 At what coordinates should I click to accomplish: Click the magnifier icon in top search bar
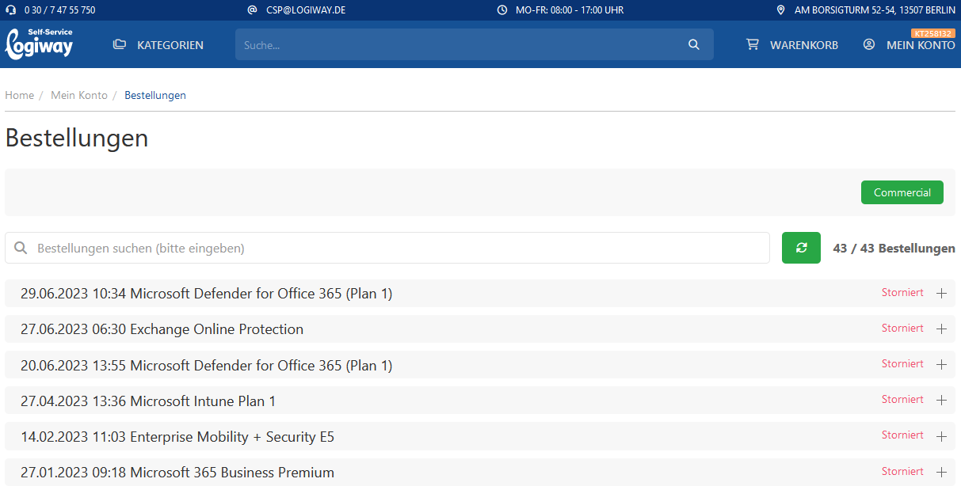(694, 45)
